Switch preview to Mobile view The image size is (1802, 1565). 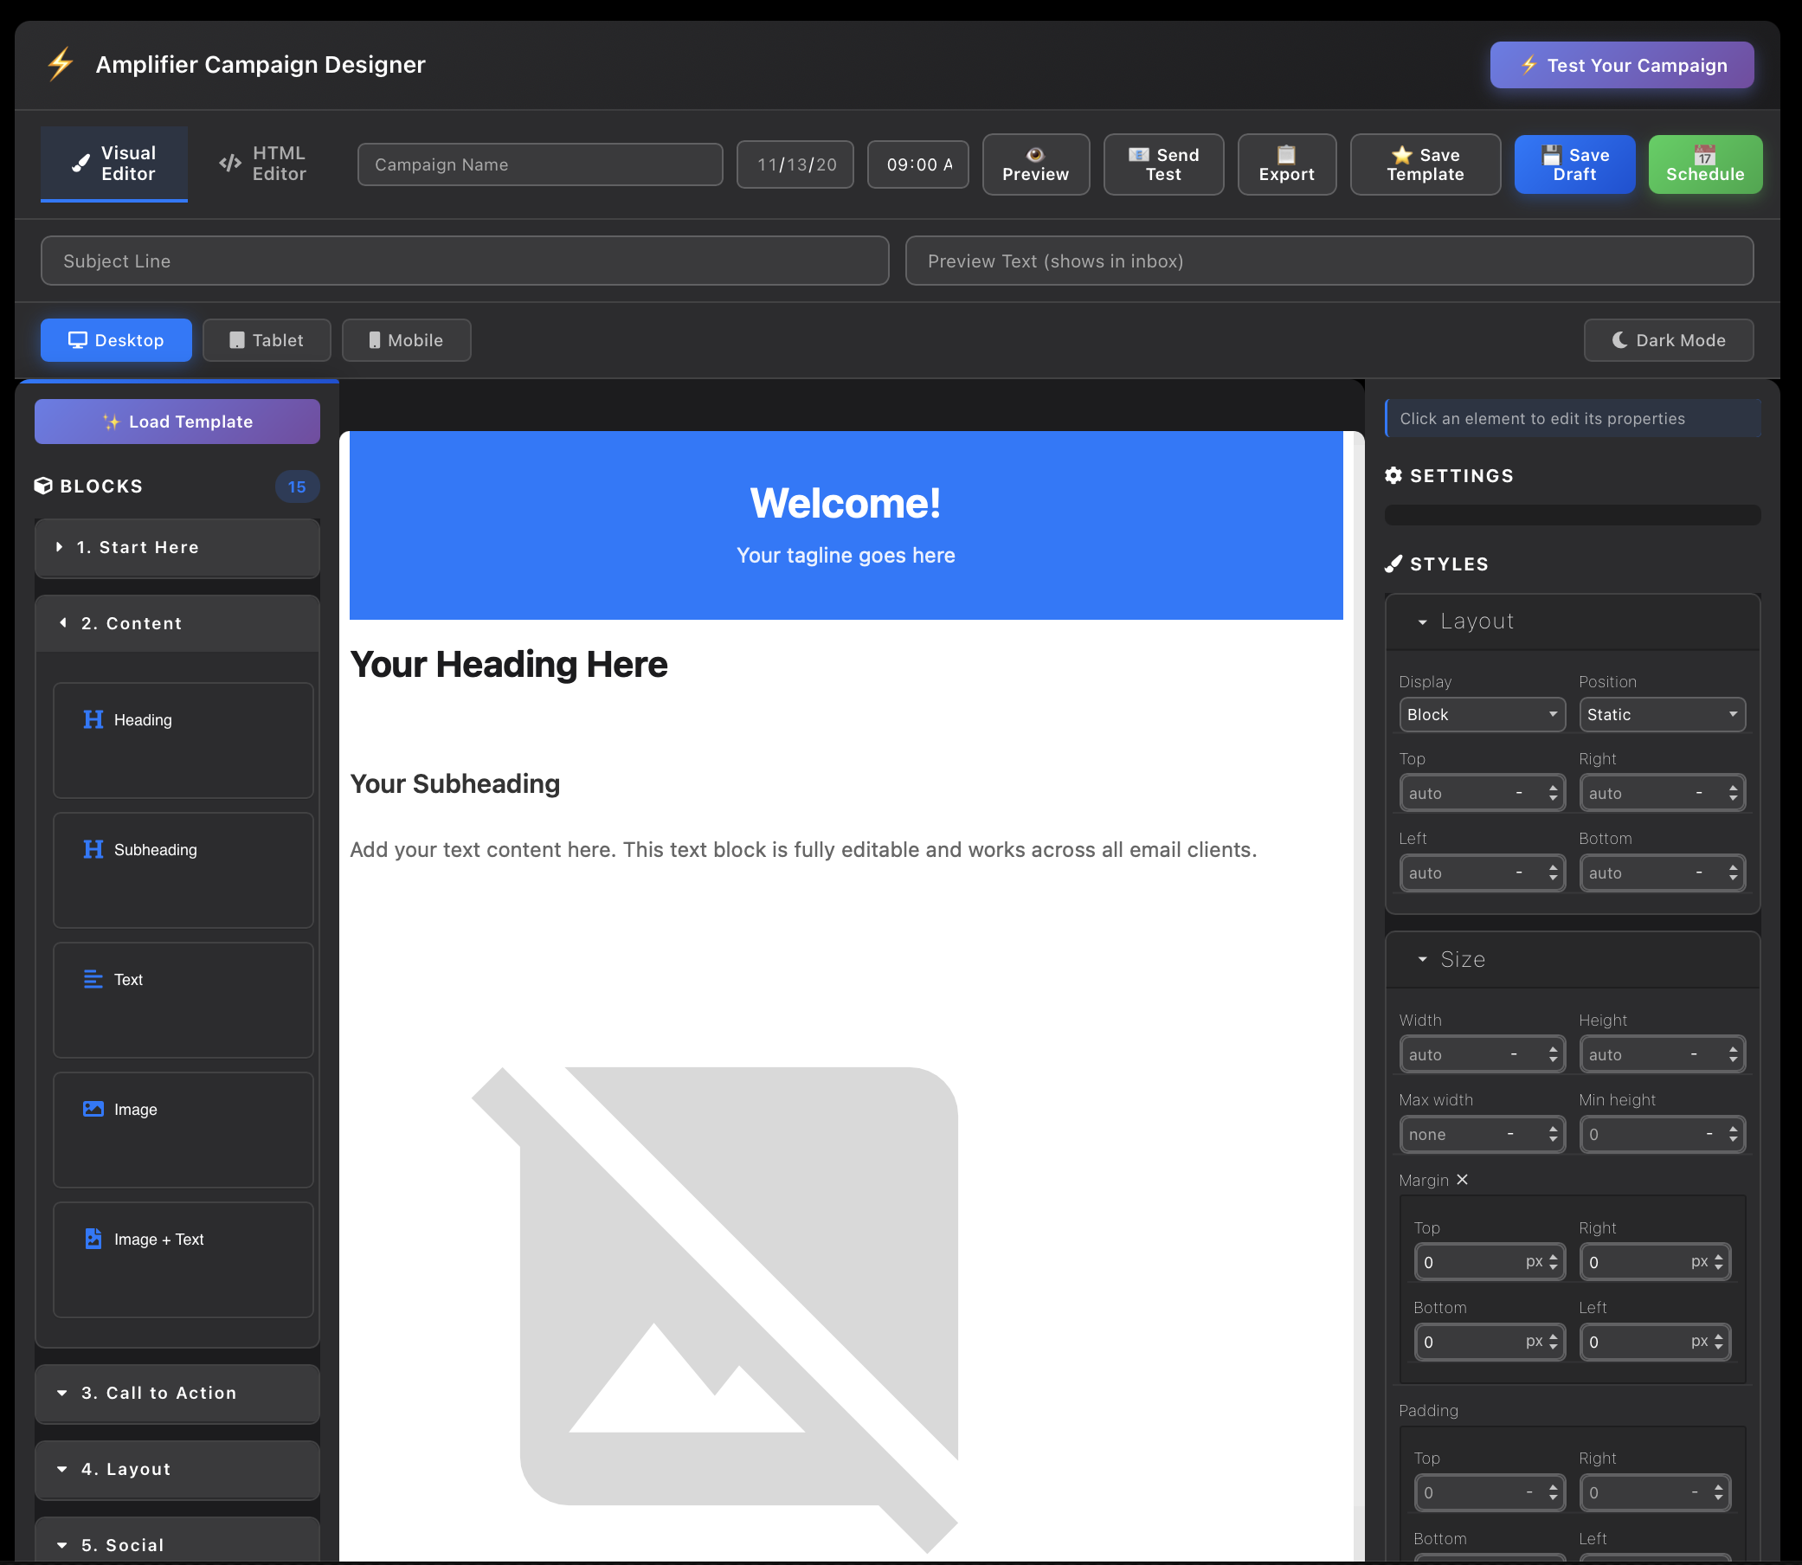(x=406, y=339)
